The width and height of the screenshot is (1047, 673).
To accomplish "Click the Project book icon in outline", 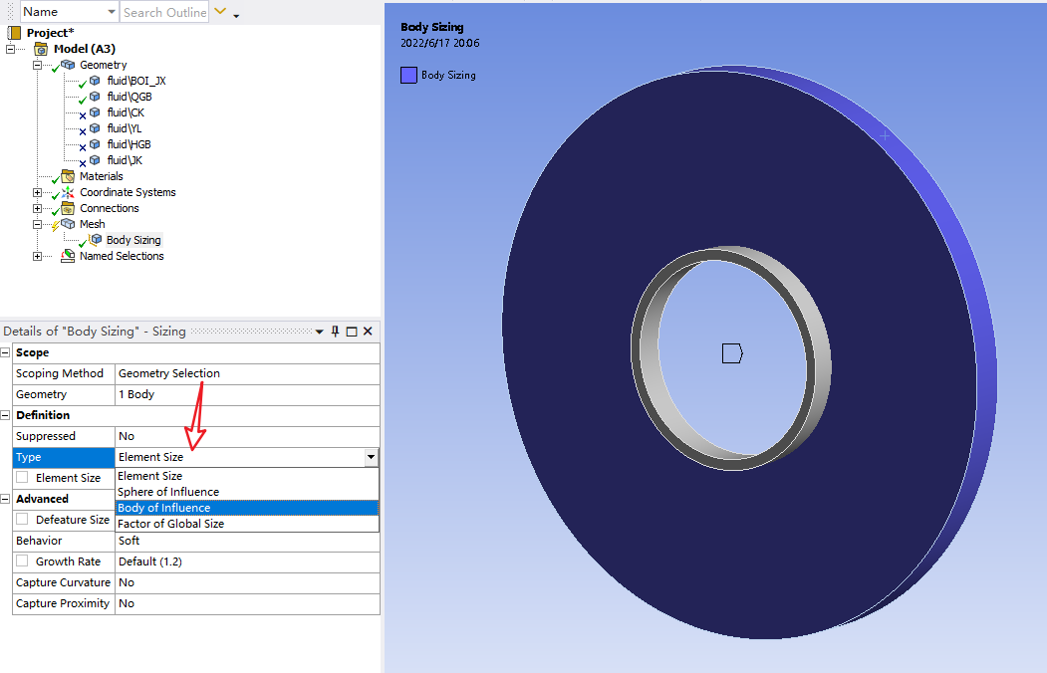I will tap(14, 33).
